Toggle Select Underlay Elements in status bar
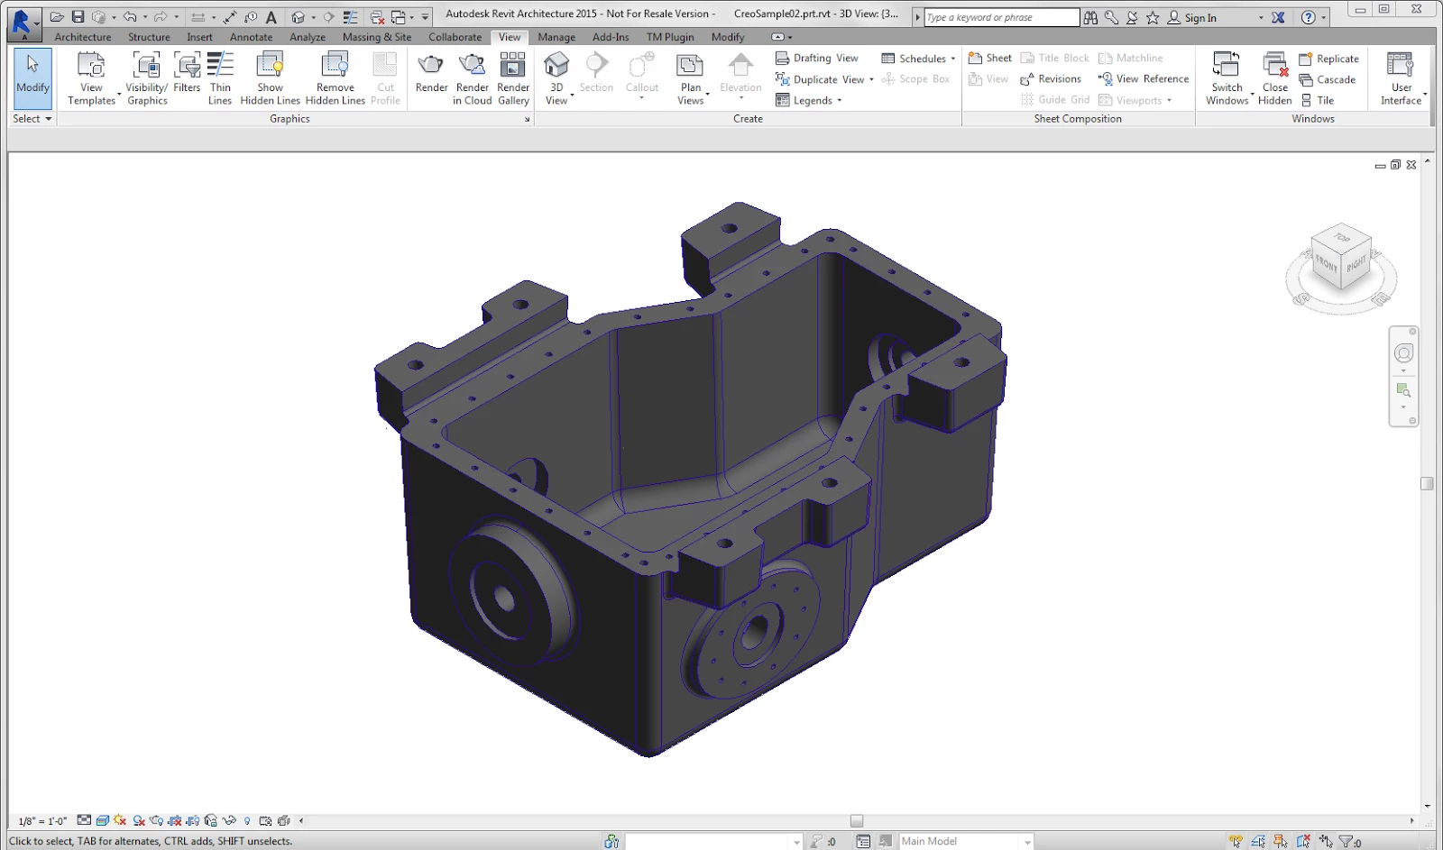The width and height of the screenshot is (1443, 850). click(x=1258, y=841)
